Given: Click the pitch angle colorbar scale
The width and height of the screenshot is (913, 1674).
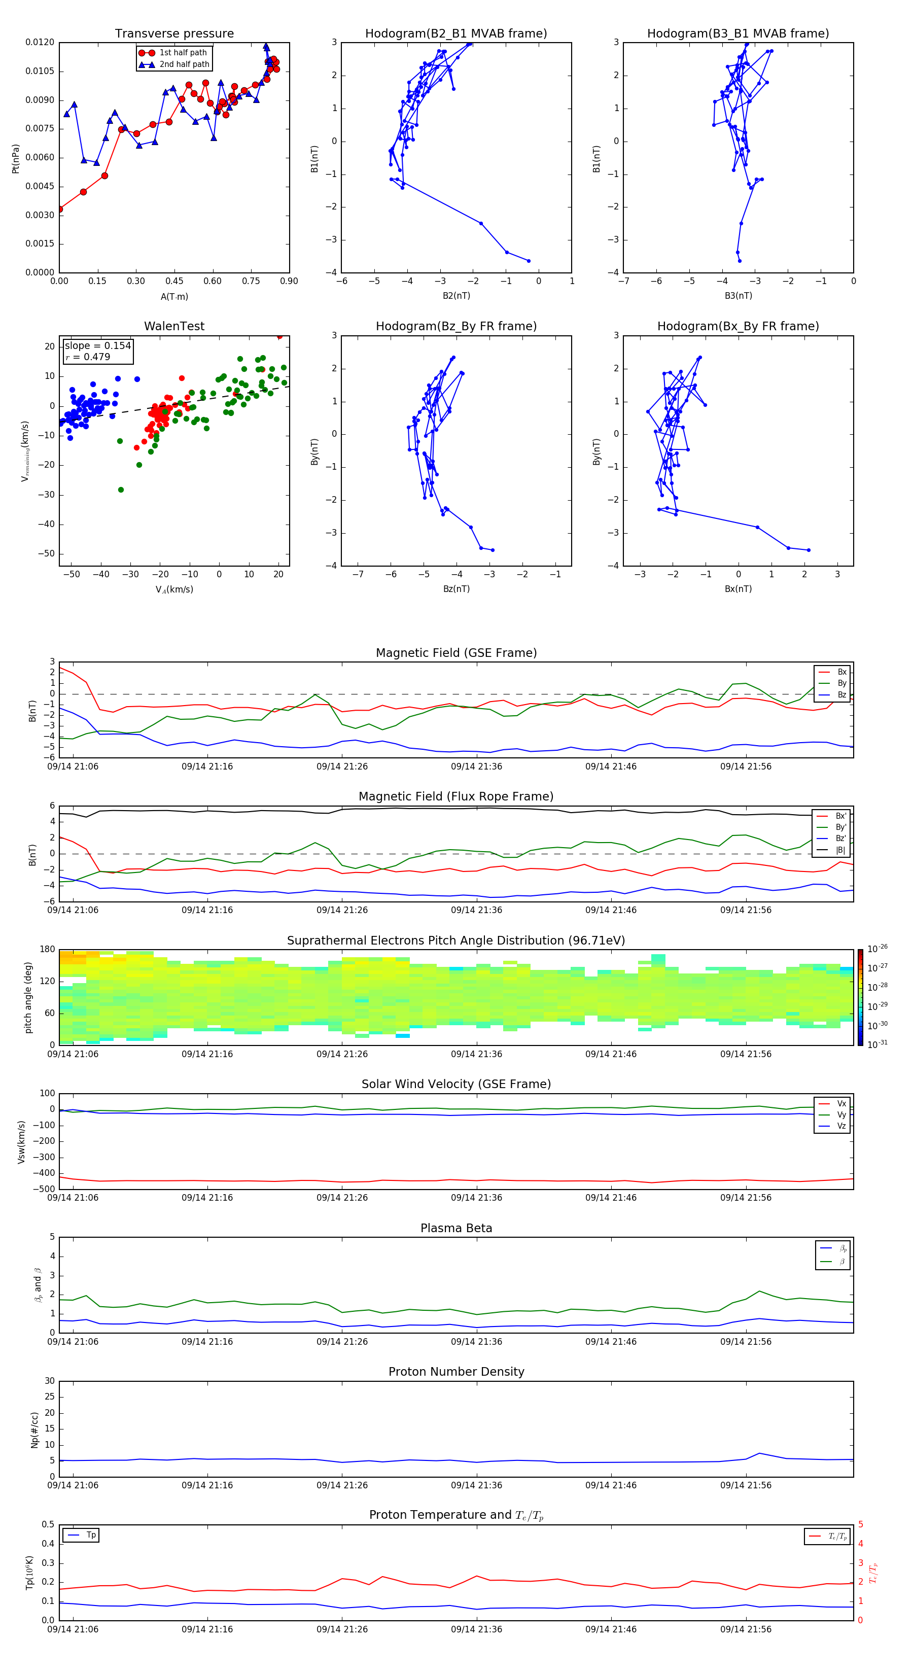Looking at the screenshot, I should click(860, 997).
